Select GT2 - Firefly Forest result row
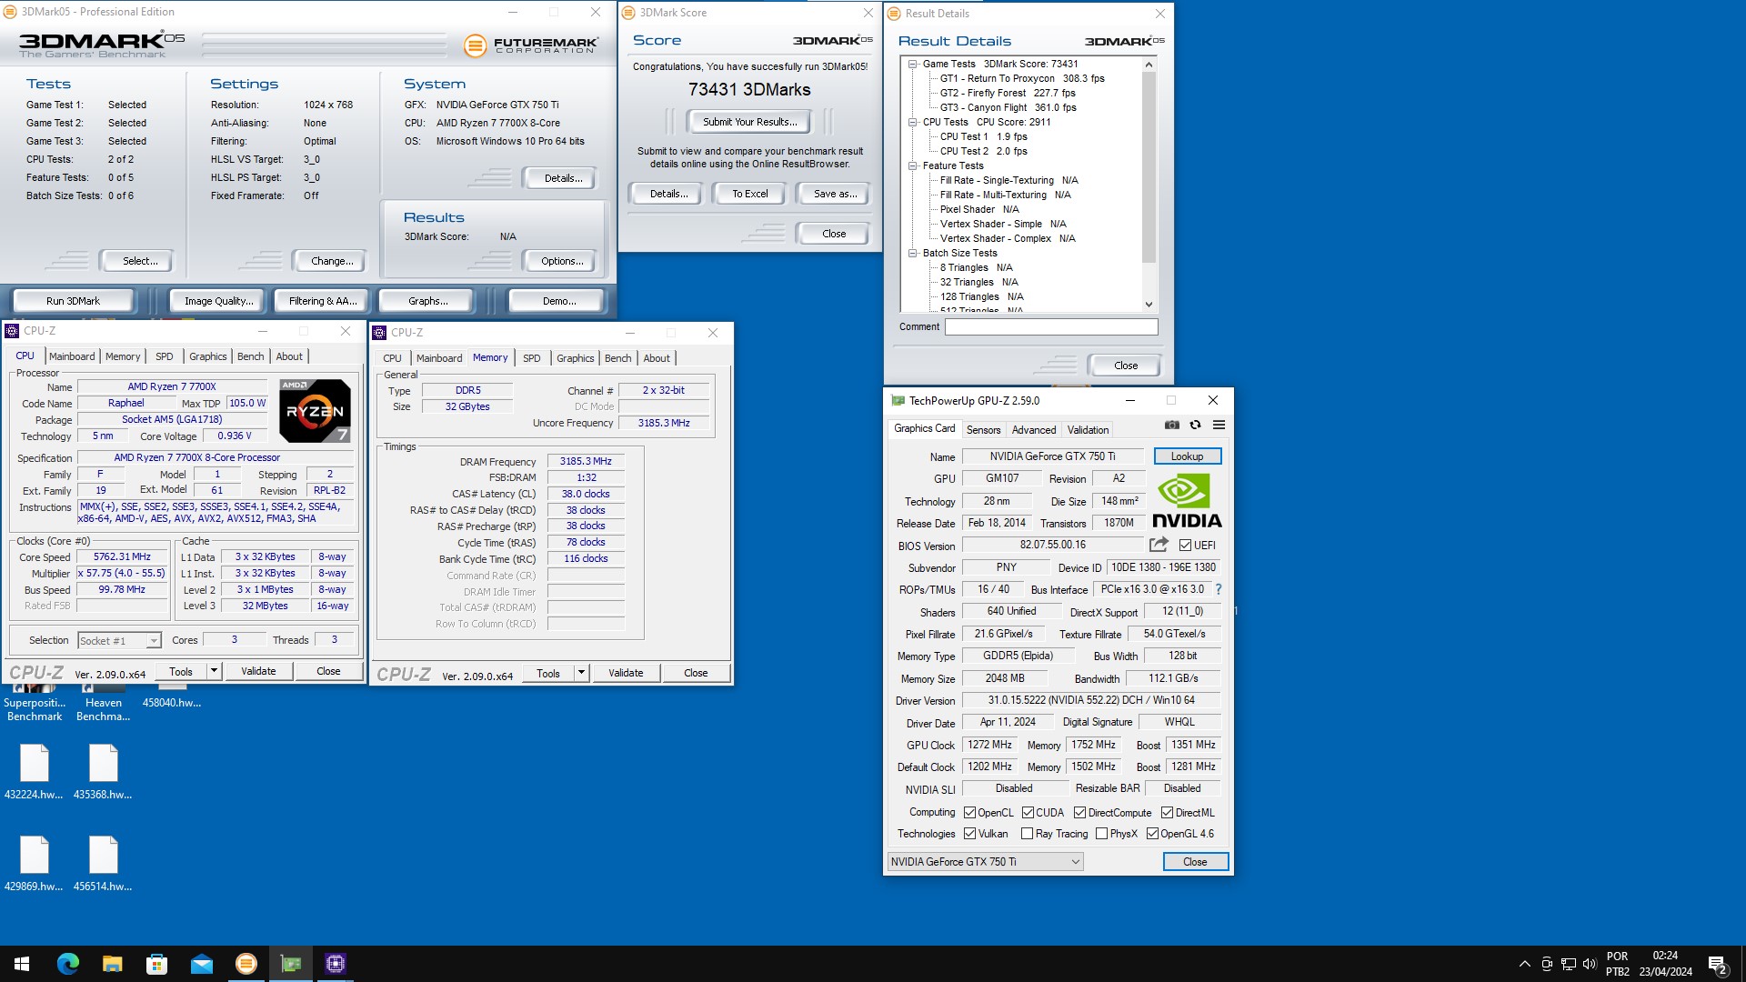 1007,93
